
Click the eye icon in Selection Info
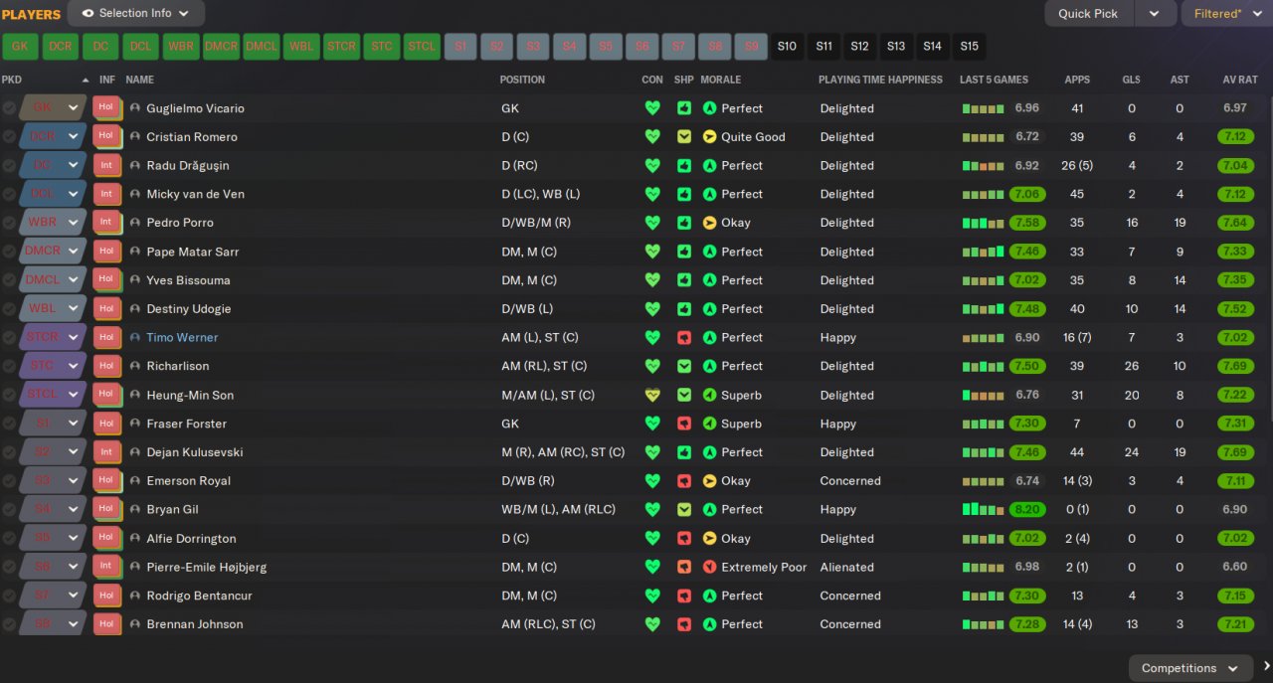88,14
